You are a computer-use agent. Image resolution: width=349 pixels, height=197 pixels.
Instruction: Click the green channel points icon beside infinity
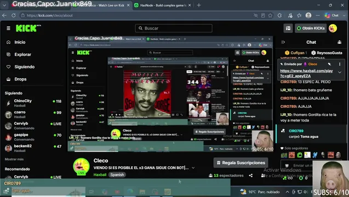pyautogui.click(x=284, y=178)
